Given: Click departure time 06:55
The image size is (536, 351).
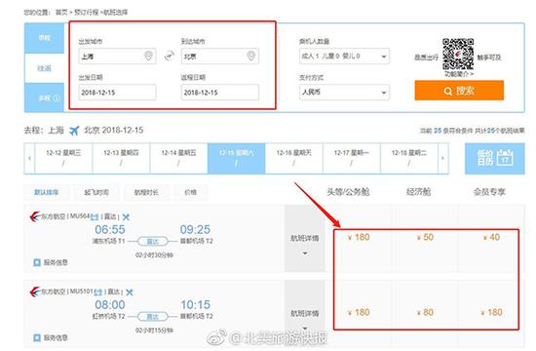Looking at the screenshot, I should pos(110,229).
